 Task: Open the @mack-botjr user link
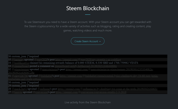point(19,89)
